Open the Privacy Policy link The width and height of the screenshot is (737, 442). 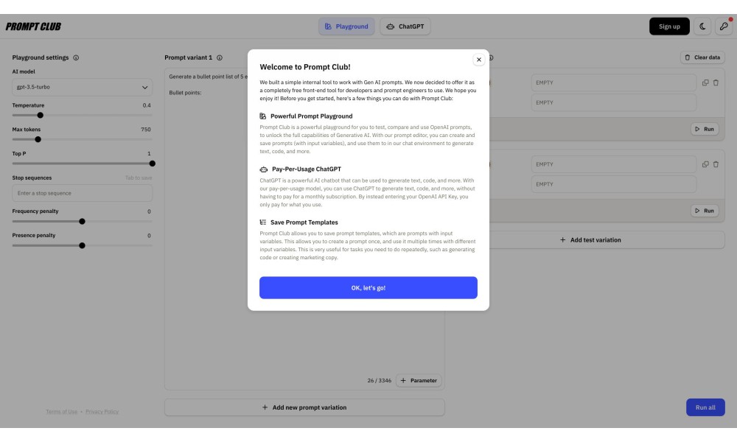[x=102, y=412]
